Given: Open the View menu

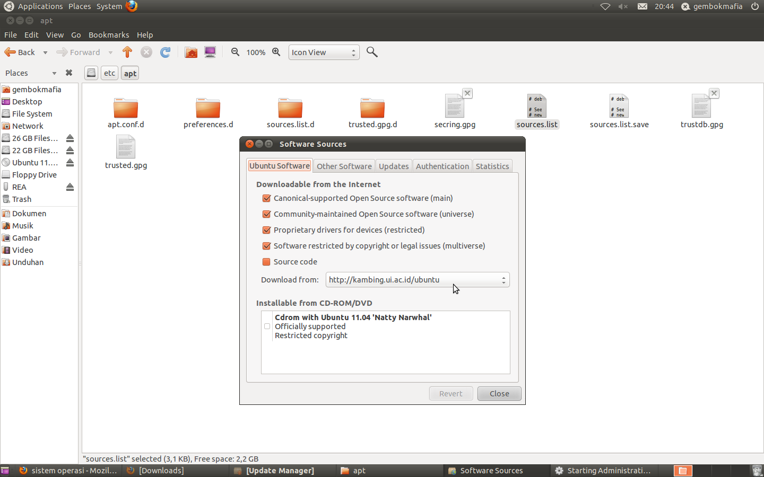Looking at the screenshot, I should tap(55, 35).
